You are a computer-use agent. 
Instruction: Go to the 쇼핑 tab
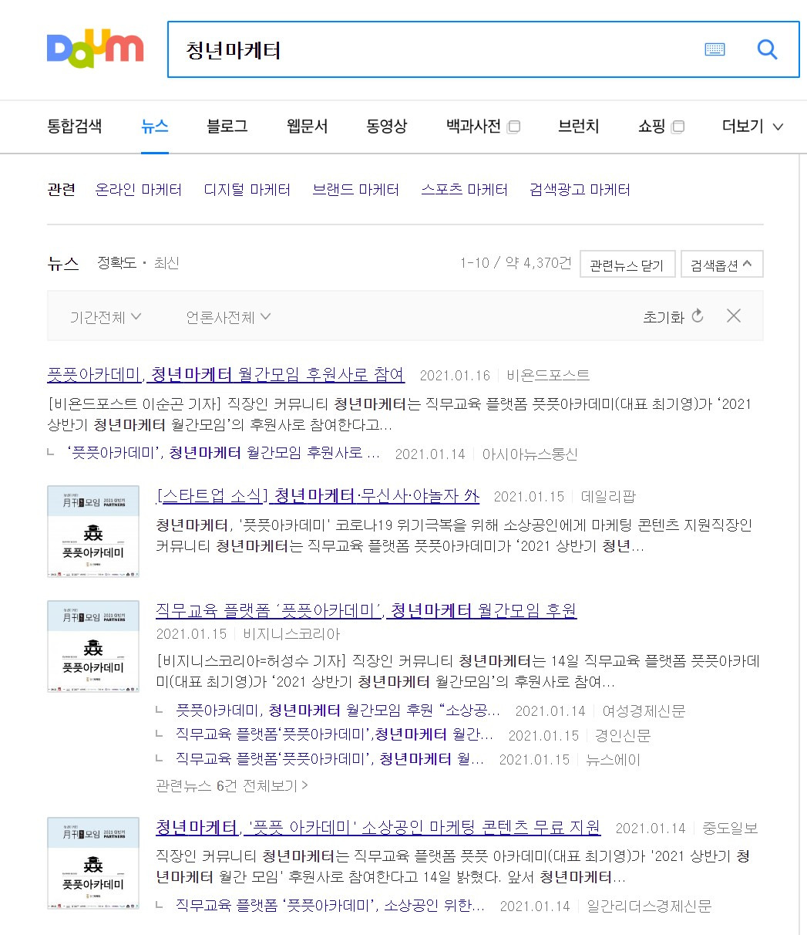coord(652,126)
